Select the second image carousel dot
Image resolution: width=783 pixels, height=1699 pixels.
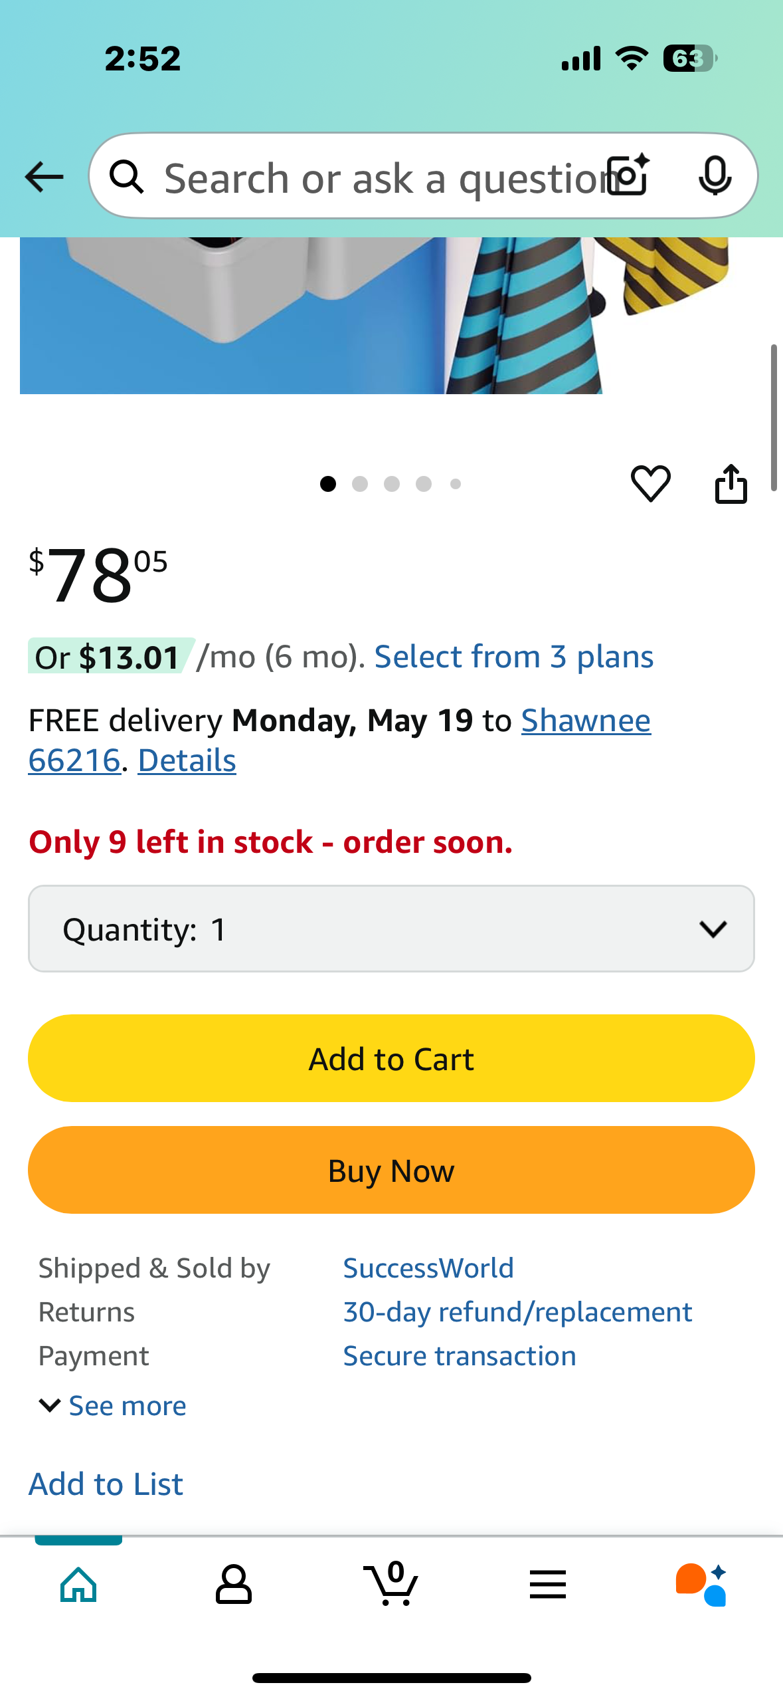click(360, 484)
